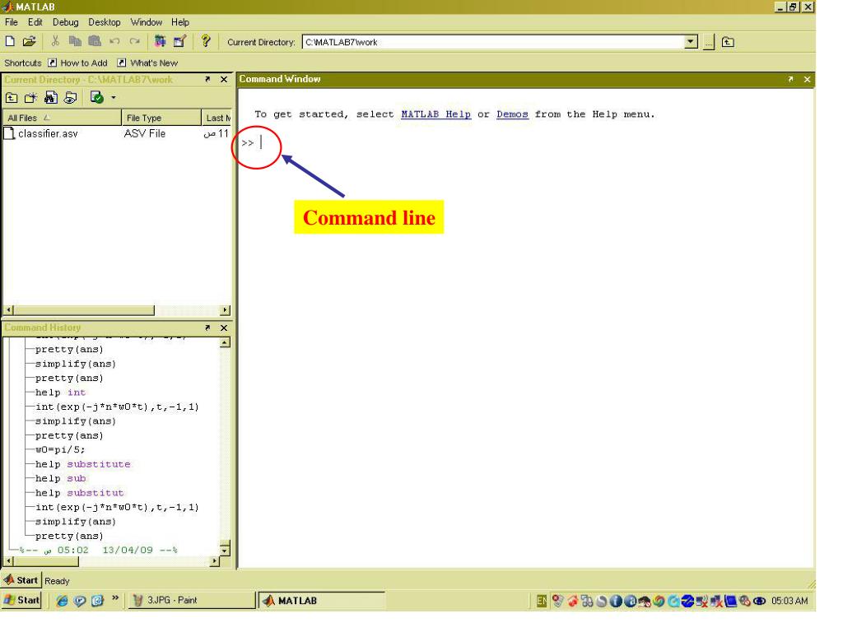
Task: Expand quick launch chevron in taskbar
Action: 115,598
